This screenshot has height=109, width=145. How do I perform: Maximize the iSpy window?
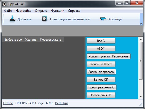(x=127, y=3)
